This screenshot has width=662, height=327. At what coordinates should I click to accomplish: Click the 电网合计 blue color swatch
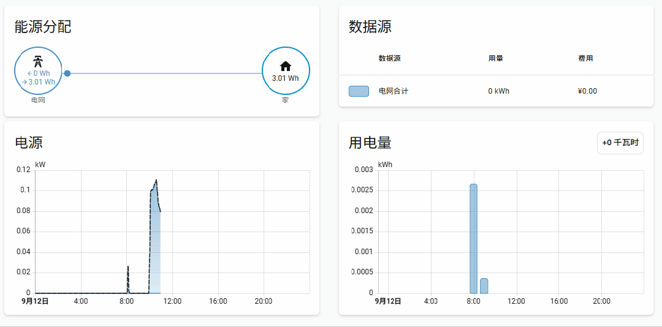(x=359, y=91)
